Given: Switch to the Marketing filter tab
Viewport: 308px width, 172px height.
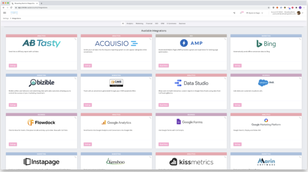Looking at the screenshot, I should [139, 24].
